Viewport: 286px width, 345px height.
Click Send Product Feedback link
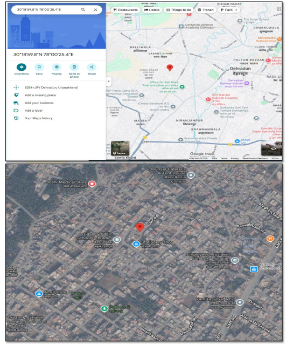tap(255, 158)
